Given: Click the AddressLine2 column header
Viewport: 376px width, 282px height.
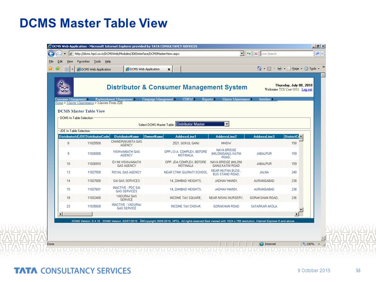Looking at the screenshot, I should pyautogui.click(x=226, y=136).
